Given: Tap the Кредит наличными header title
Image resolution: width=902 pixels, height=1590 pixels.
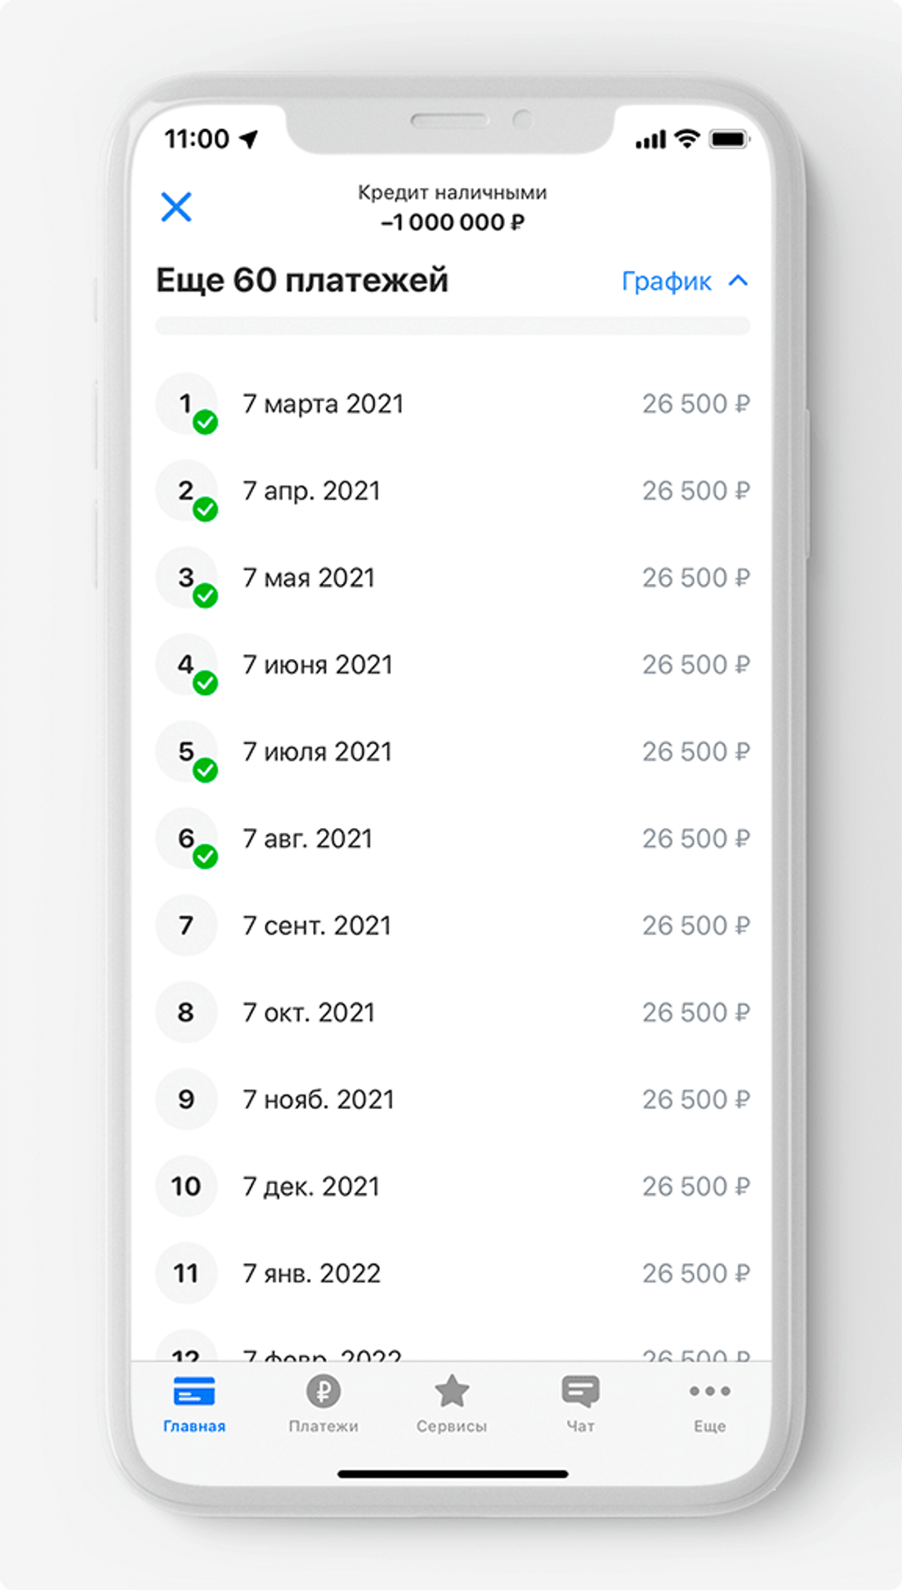Looking at the screenshot, I should (452, 193).
